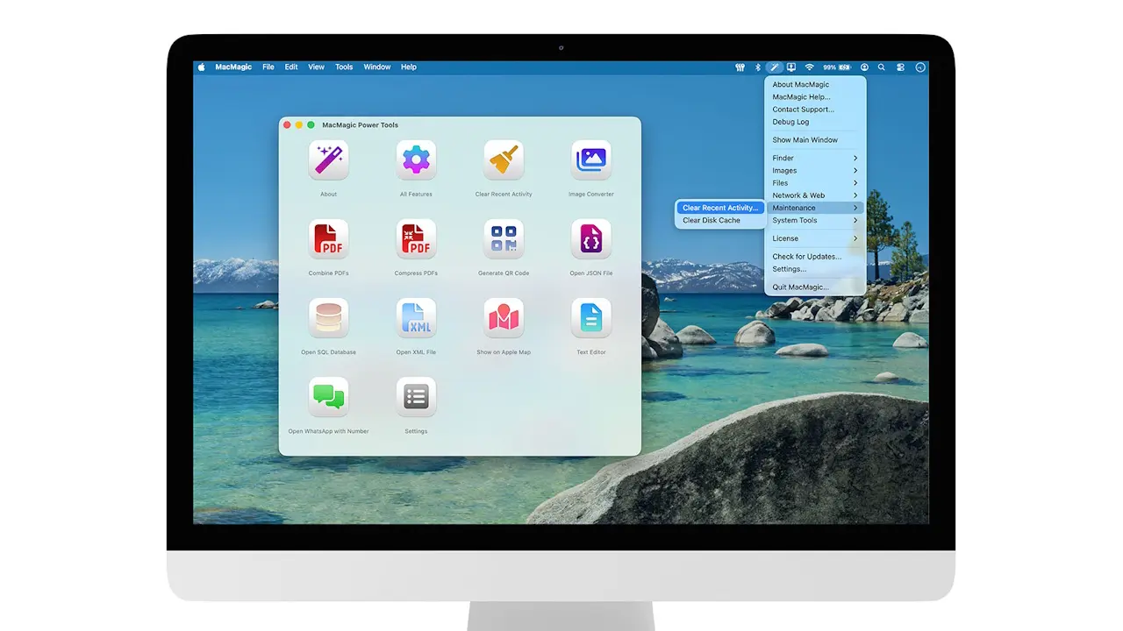Open the Compress PDFs tool
This screenshot has height=631, width=1123.
click(416, 239)
